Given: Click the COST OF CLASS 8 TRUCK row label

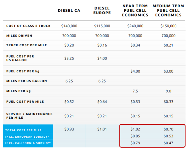Looking at the screenshot, I should point(28,26).
